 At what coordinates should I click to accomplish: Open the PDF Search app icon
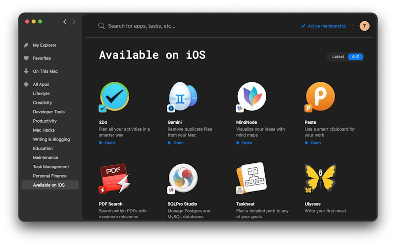114,178
